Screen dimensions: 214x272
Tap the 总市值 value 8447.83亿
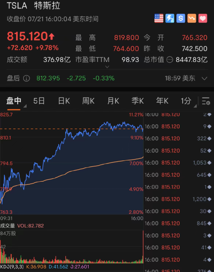point(192,60)
